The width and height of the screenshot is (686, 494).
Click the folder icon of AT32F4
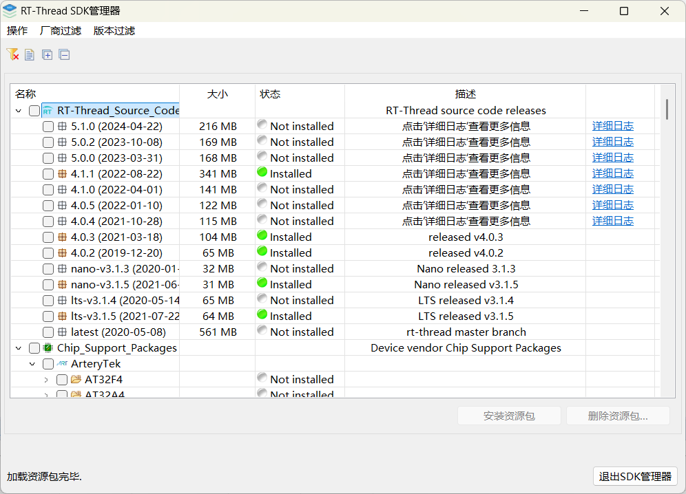76,380
